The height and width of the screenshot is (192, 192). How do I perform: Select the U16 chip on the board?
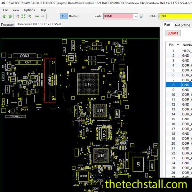[x=101, y=156]
